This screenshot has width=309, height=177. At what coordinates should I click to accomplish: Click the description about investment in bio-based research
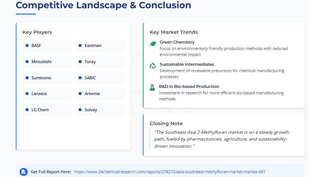(221, 96)
